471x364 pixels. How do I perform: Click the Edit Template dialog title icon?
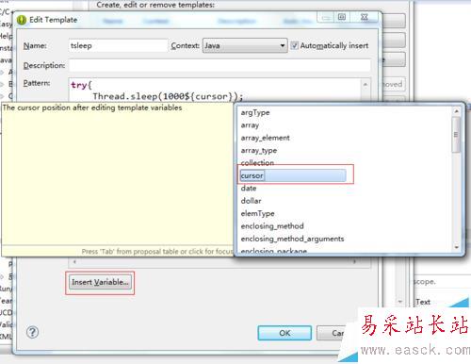pyautogui.click(x=22, y=20)
